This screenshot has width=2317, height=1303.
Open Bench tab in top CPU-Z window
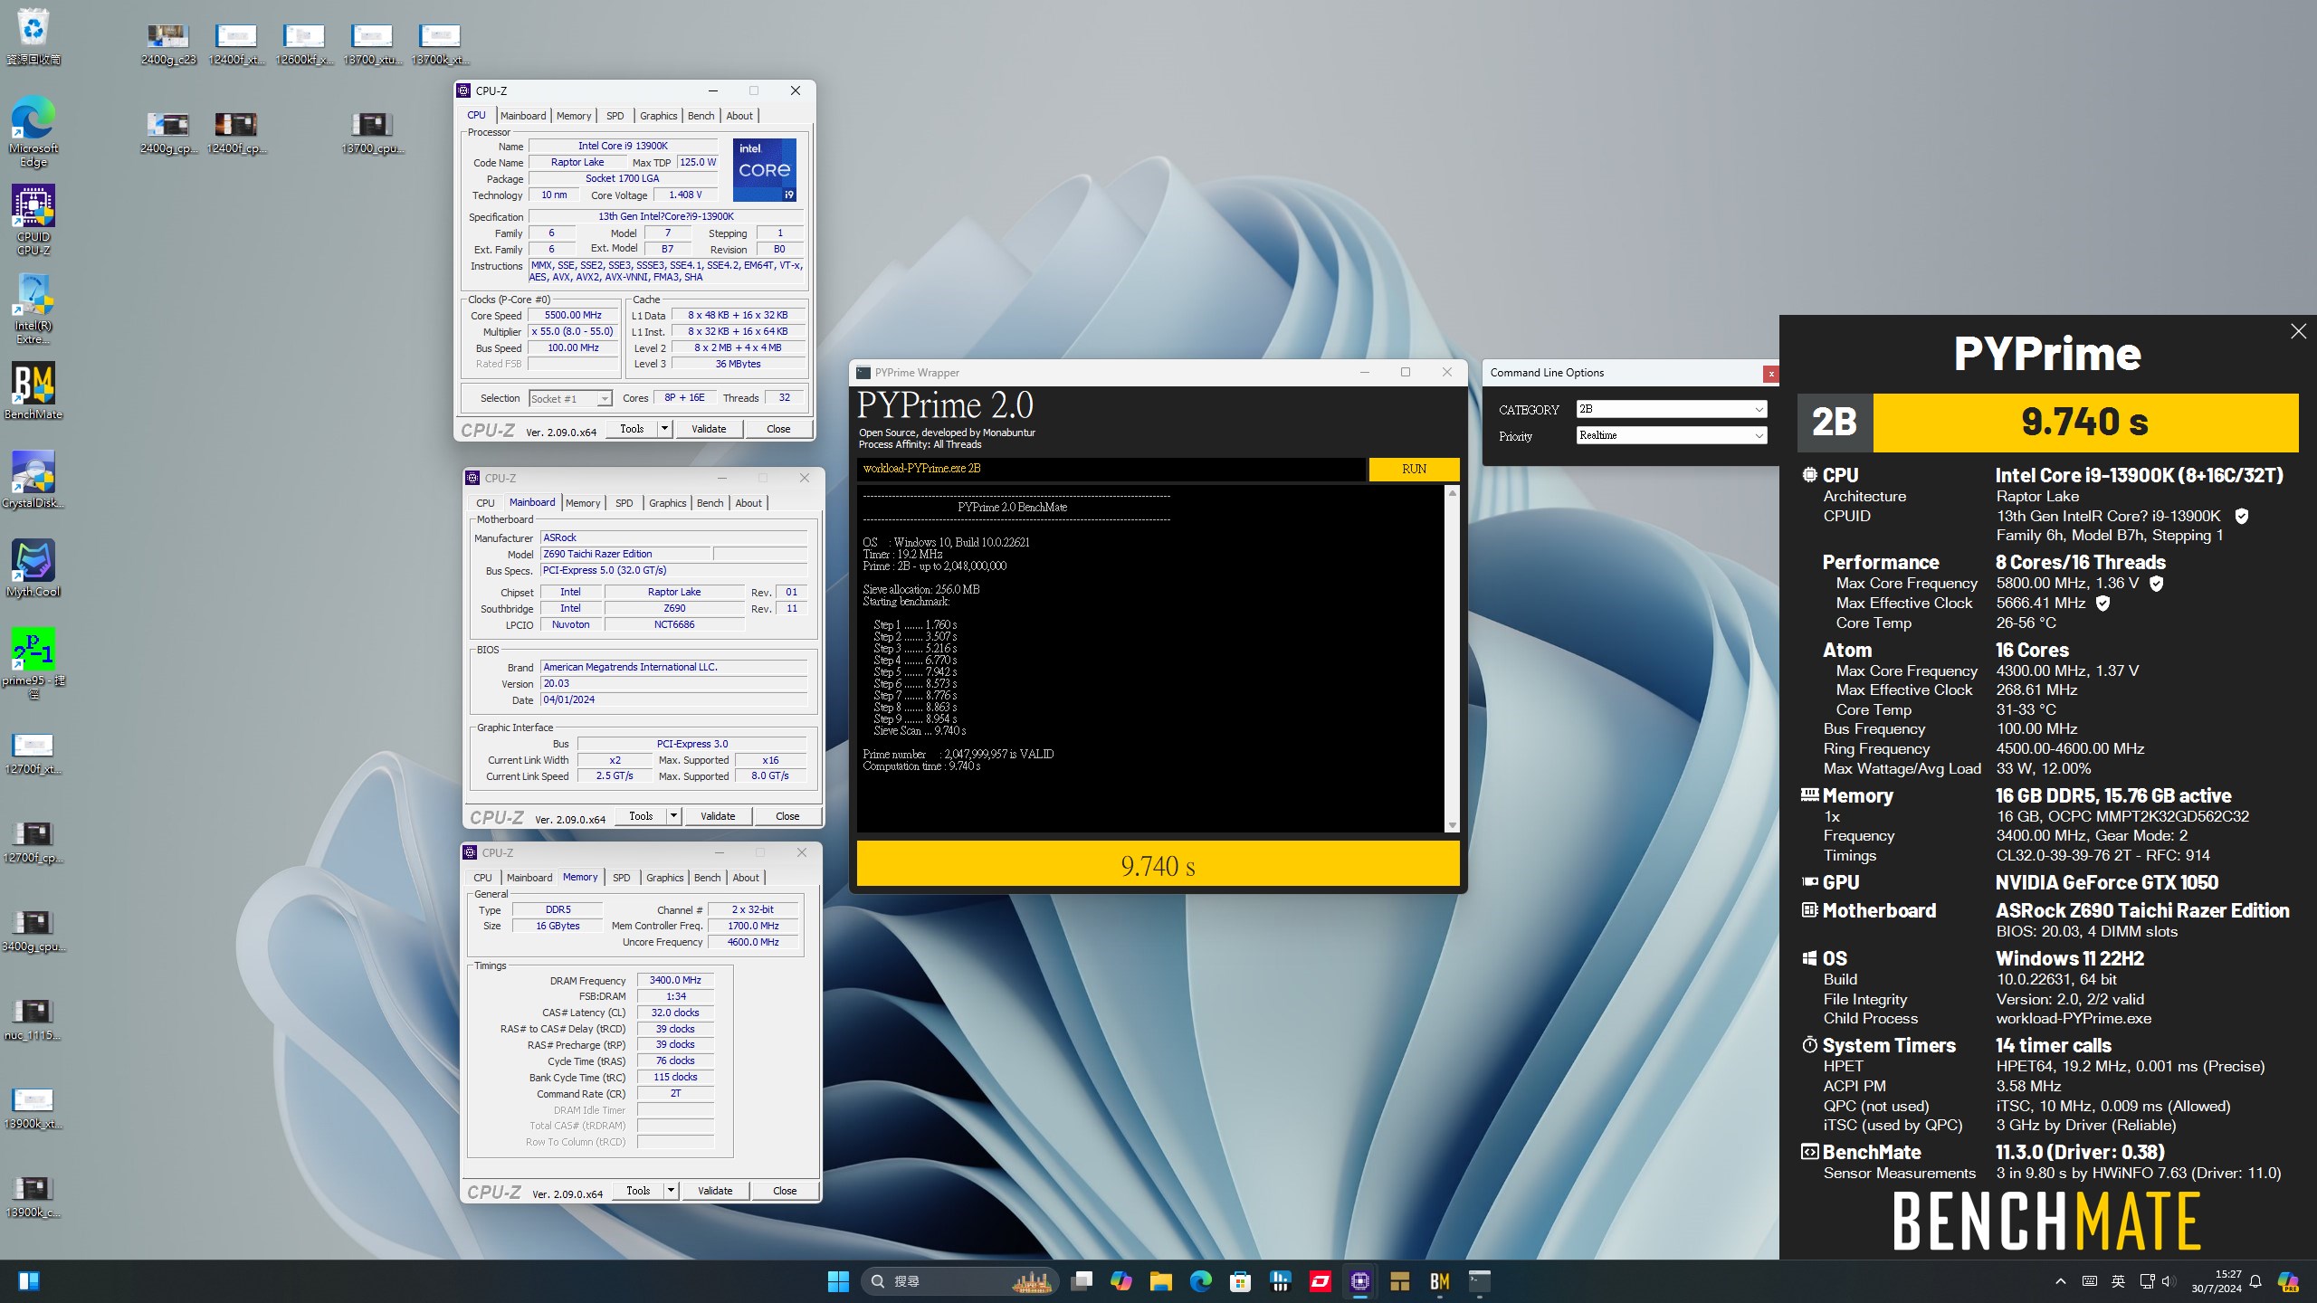click(701, 116)
